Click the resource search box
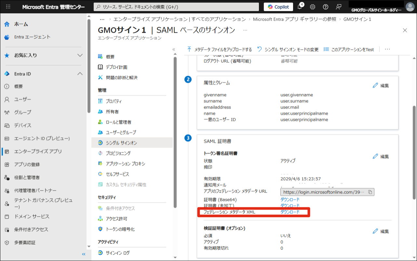Image resolution: width=417 pixels, height=261 pixels. pyautogui.click(x=176, y=7)
